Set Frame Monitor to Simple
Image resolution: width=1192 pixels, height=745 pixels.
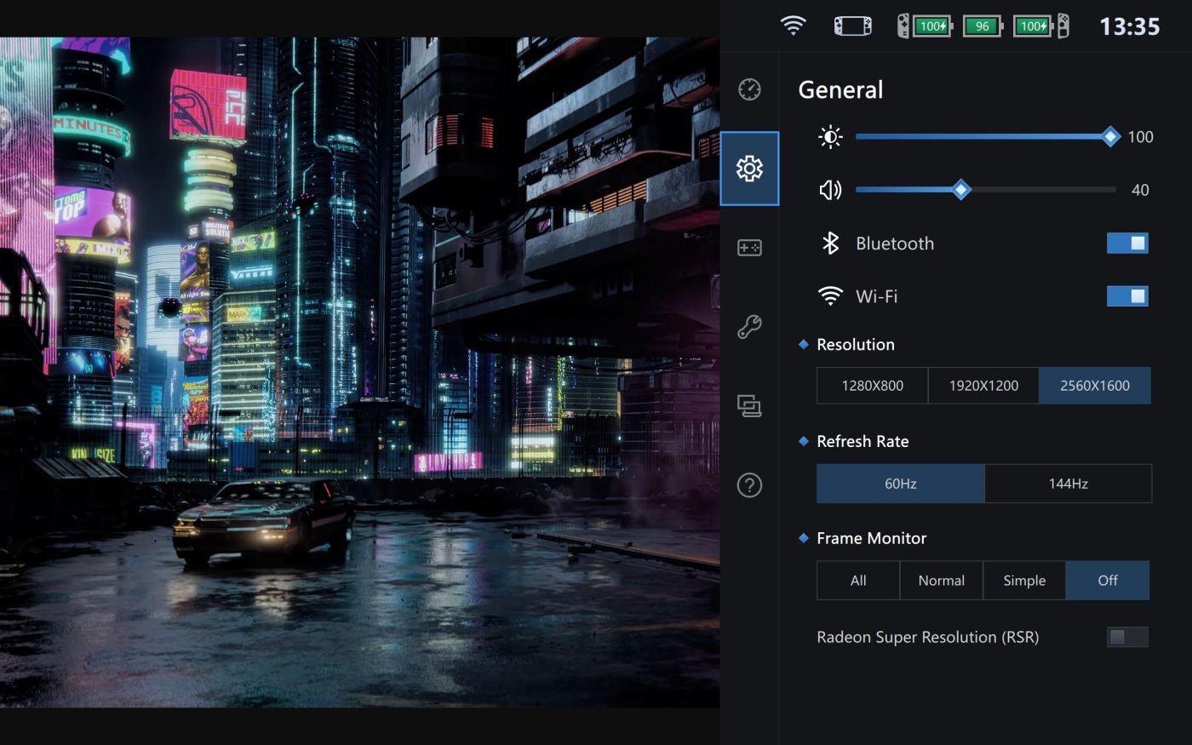(1024, 581)
